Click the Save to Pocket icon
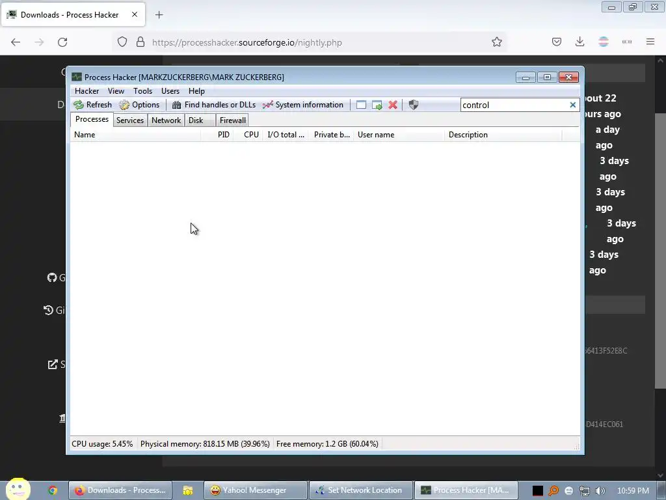 tap(557, 42)
